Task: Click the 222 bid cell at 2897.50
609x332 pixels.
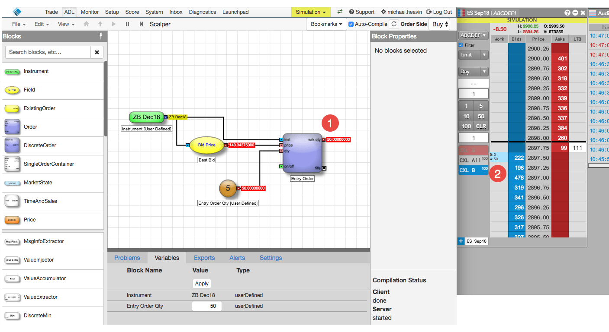Action: 517,158
